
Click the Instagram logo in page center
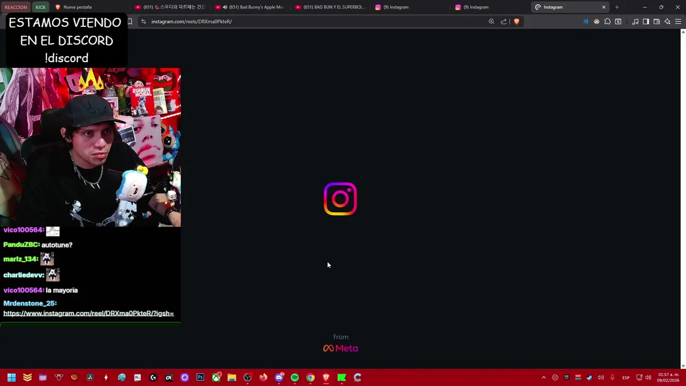[x=340, y=199]
